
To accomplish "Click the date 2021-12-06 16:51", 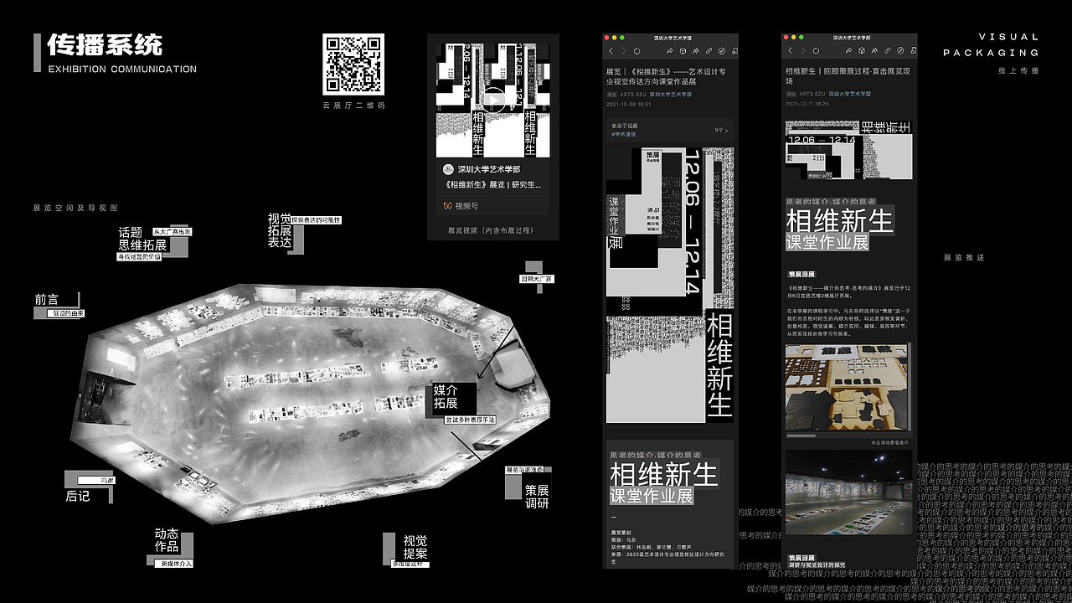I will pos(629,105).
